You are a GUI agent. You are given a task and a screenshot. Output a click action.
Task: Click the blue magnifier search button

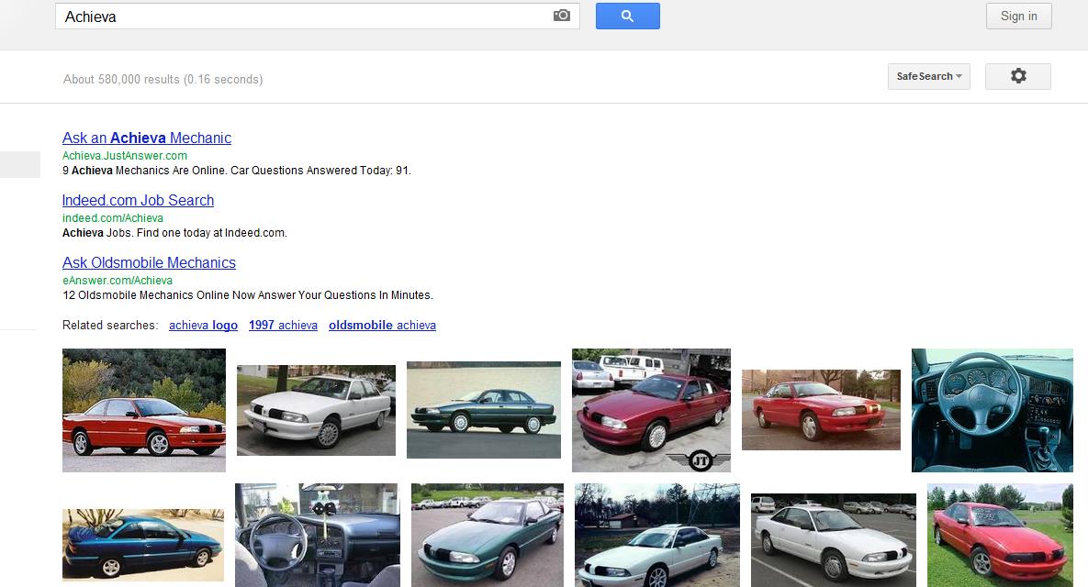pyautogui.click(x=627, y=16)
